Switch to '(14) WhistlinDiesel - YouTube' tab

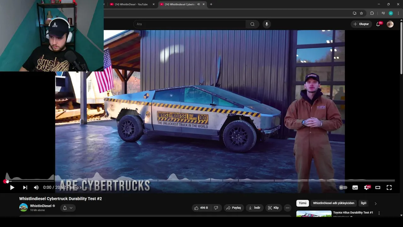(x=131, y=4)
